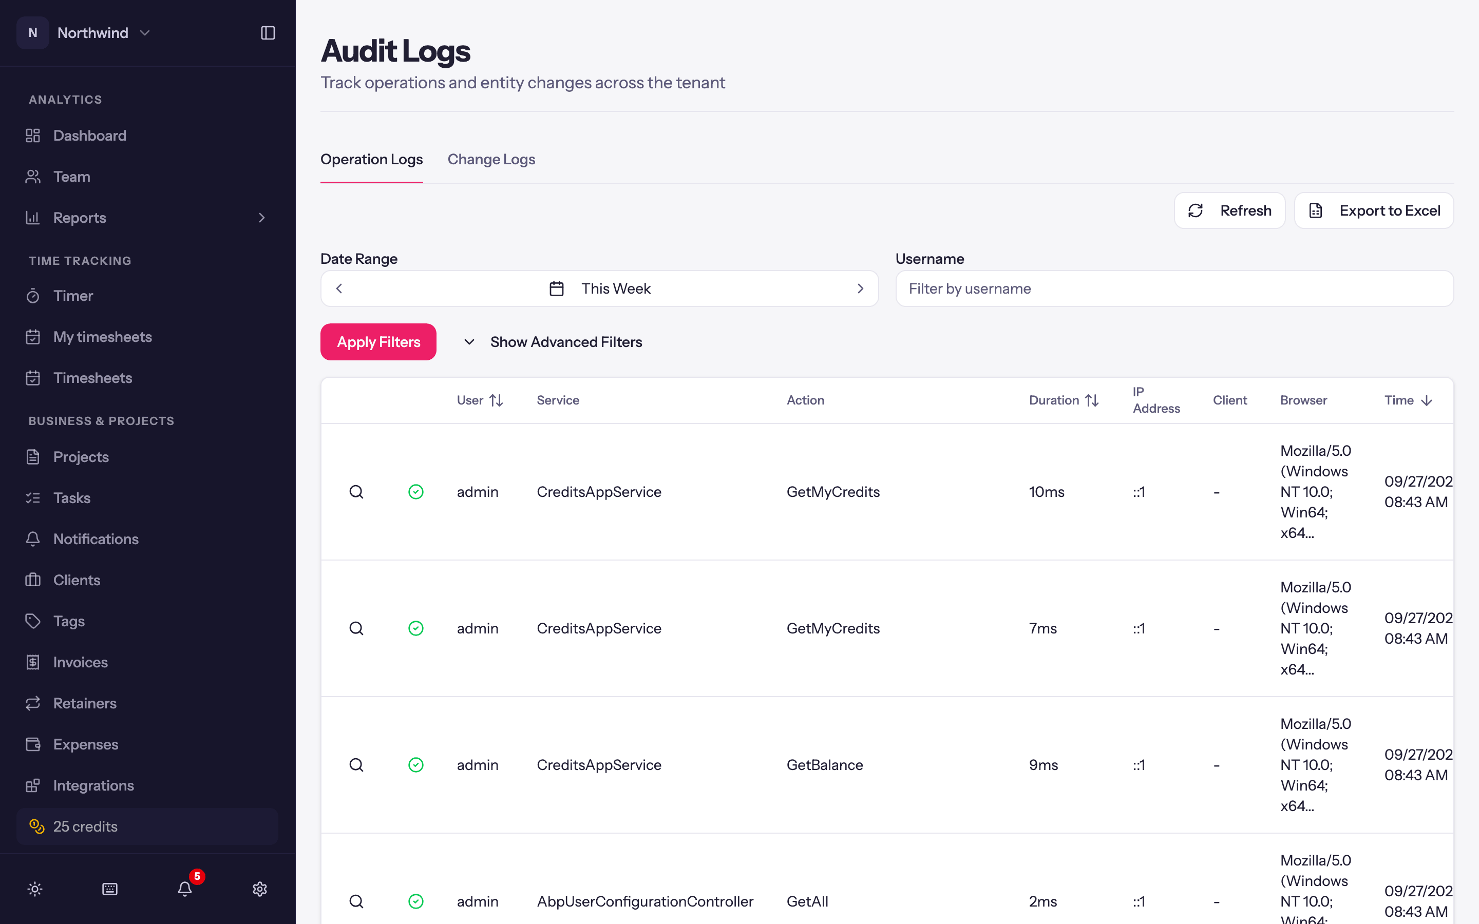The width and height of the screenshot is (1479, 924).
Task: View details of the 7ms GetMyCredits row
Action: tap(356, 628)
